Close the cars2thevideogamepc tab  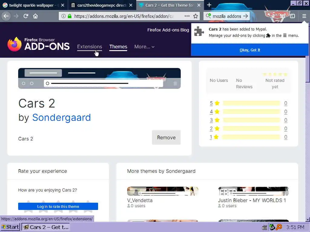tap(131, 5)
